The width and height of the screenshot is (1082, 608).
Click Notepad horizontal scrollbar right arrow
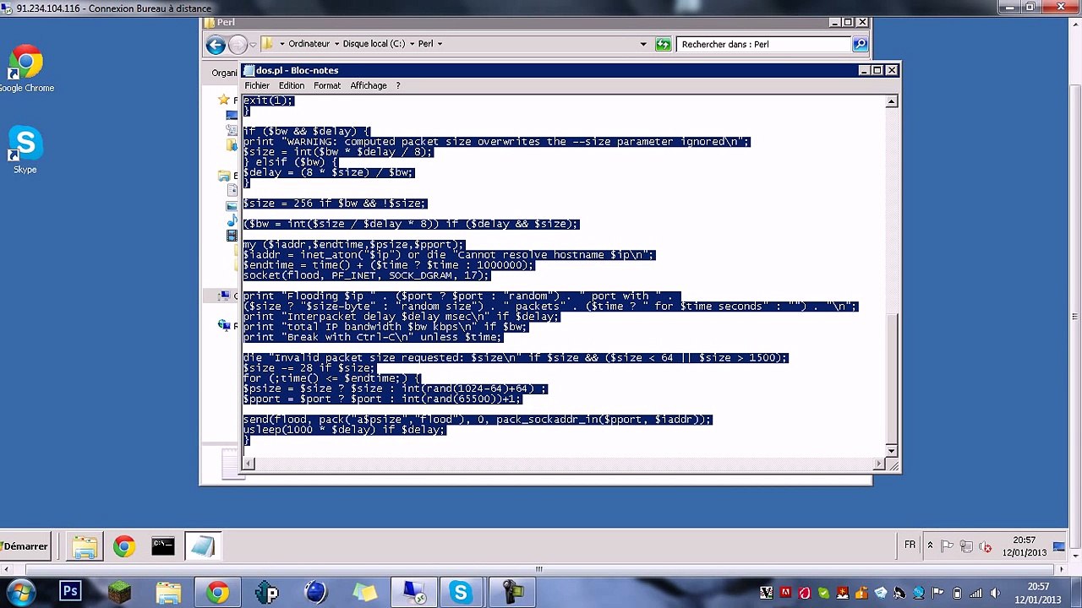(878, 463)
